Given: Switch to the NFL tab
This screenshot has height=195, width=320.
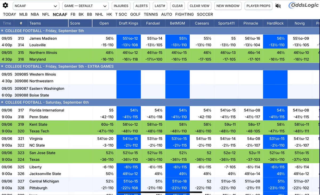Looking at the screenshot, I should (46, 14).
